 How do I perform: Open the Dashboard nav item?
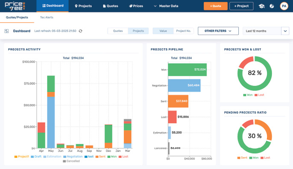(53, 6)
